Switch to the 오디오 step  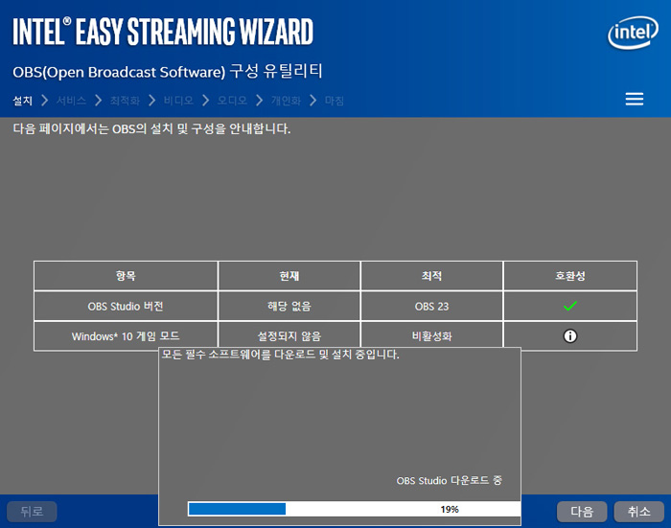click(232, 101)
